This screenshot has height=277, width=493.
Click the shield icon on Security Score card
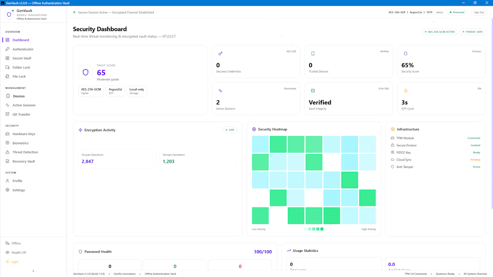[405, 54]
